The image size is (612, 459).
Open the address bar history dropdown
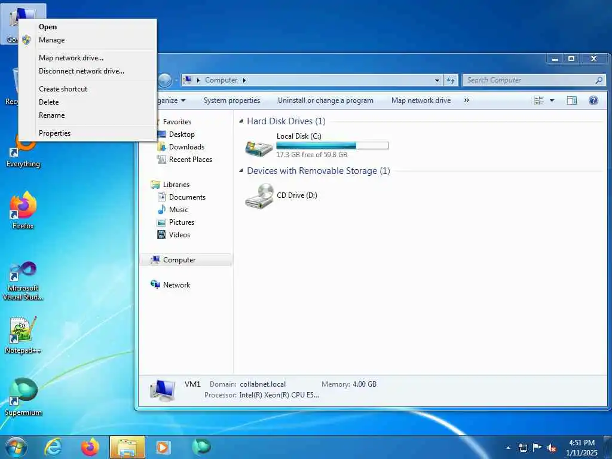(437, 81)
